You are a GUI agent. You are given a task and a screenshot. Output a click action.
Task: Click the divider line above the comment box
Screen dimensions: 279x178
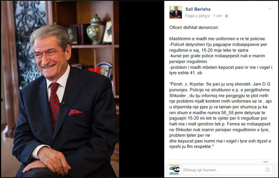(x=221, y=160)
